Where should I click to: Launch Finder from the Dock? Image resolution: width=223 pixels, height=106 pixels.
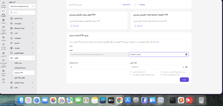pos(20,100)
